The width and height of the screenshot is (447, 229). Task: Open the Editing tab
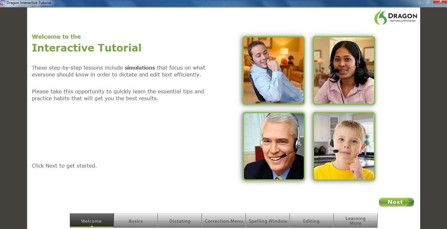tap(312, 221)
